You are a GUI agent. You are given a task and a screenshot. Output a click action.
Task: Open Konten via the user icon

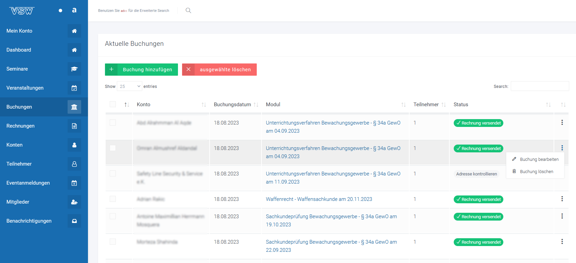pos(74,145)
